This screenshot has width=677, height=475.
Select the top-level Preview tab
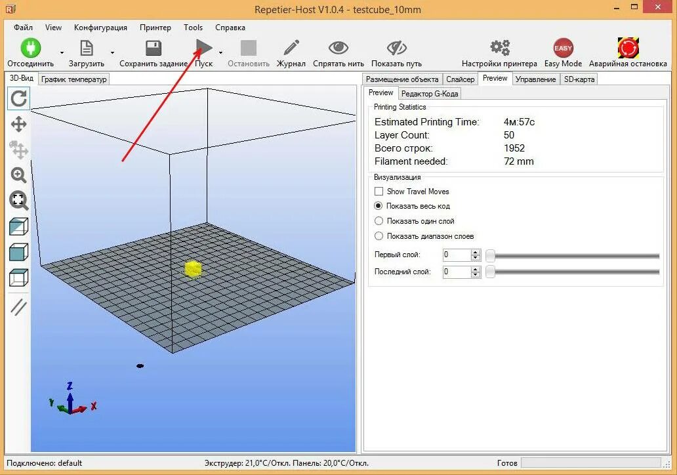pos(495,78)
